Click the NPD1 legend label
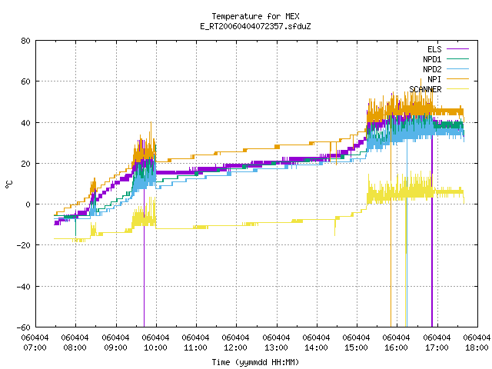Viewport: 492px width, 369px height. (x=432, y=59)
